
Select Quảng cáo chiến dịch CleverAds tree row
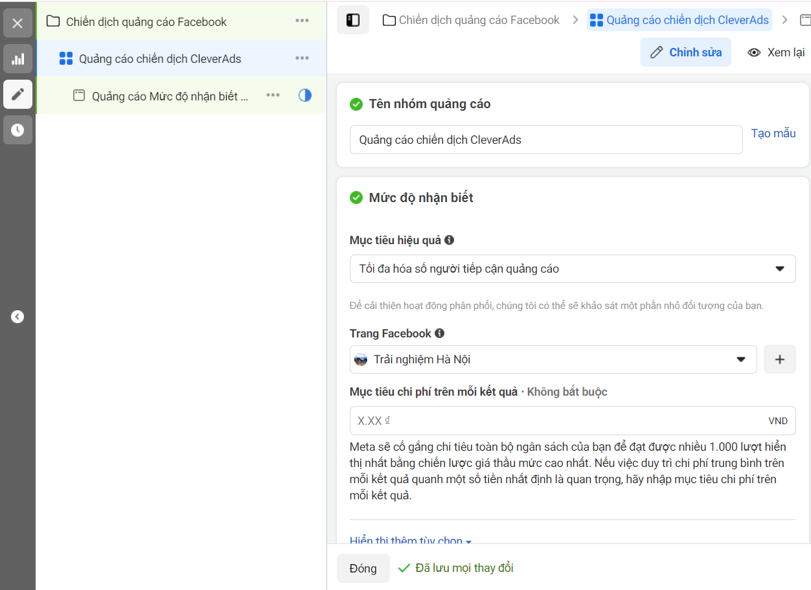181,58
